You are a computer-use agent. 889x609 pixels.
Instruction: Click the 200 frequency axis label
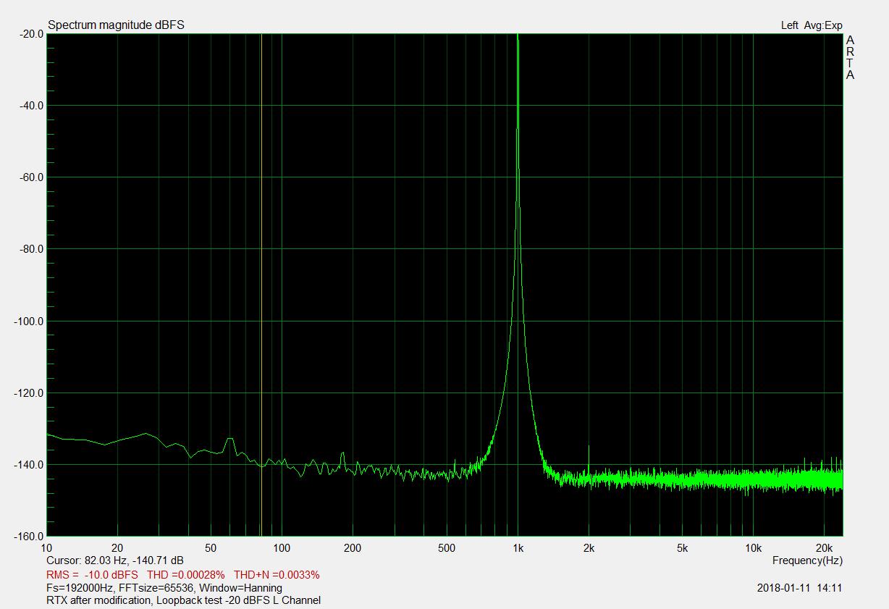(353, 548)
